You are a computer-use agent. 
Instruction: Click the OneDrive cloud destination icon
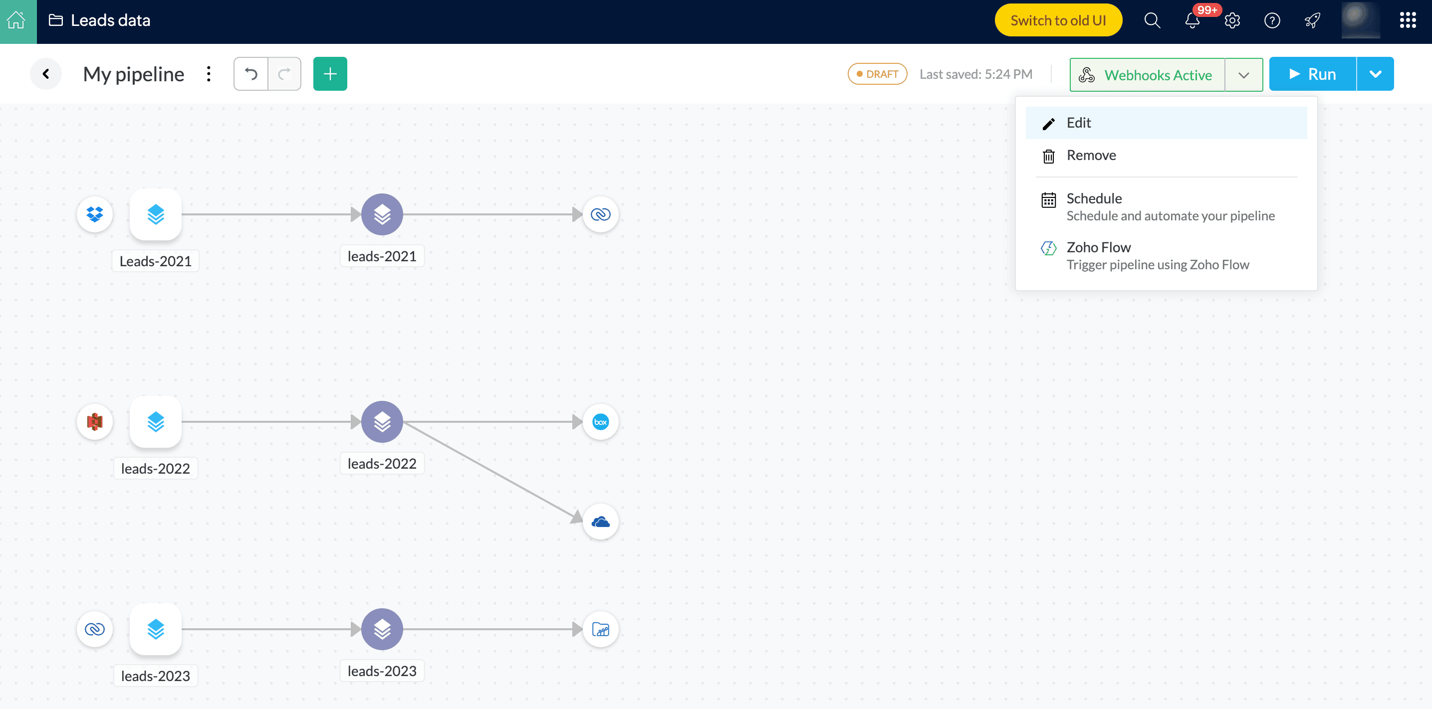[x=600, y=522]
